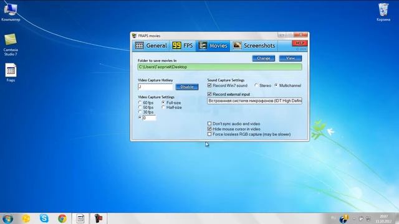This screenshot has width=399, height=224.
Task: Click the Disable hotkey button
Action: pos(187,87)
